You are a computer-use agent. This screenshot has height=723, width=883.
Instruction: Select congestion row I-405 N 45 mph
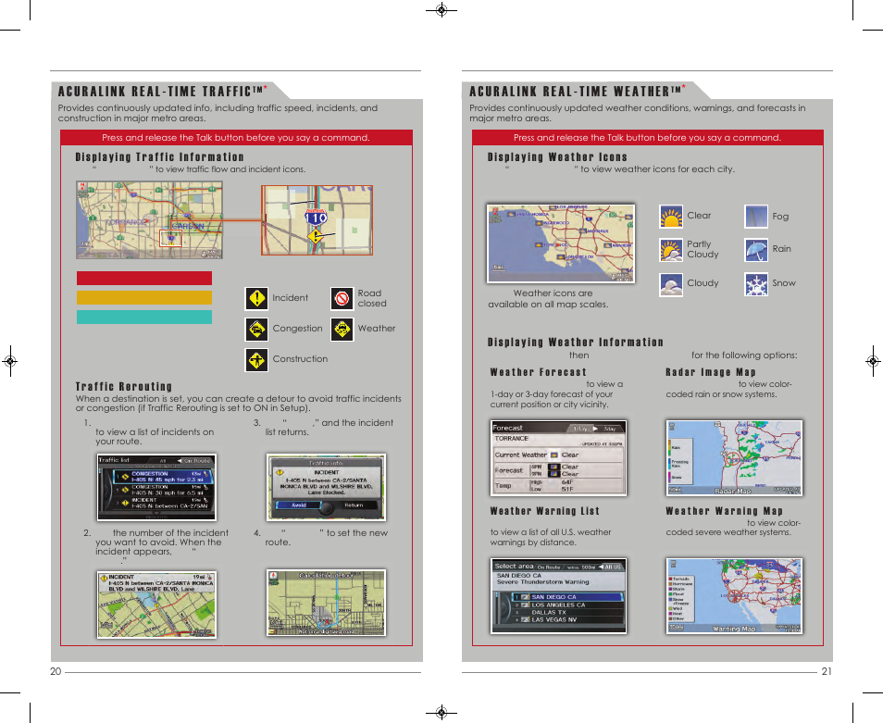coord(163,477)
